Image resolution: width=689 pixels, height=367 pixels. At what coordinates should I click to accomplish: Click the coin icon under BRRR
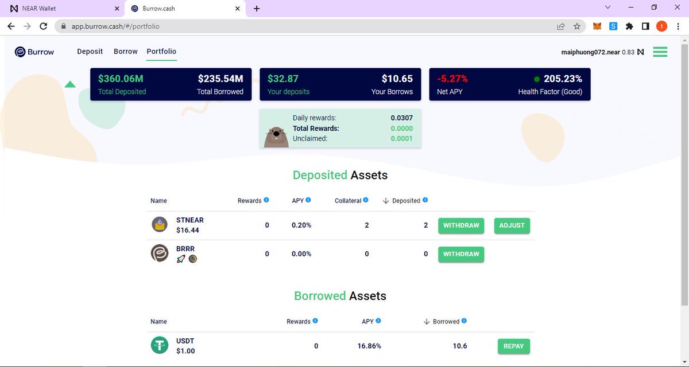(193, 259)
